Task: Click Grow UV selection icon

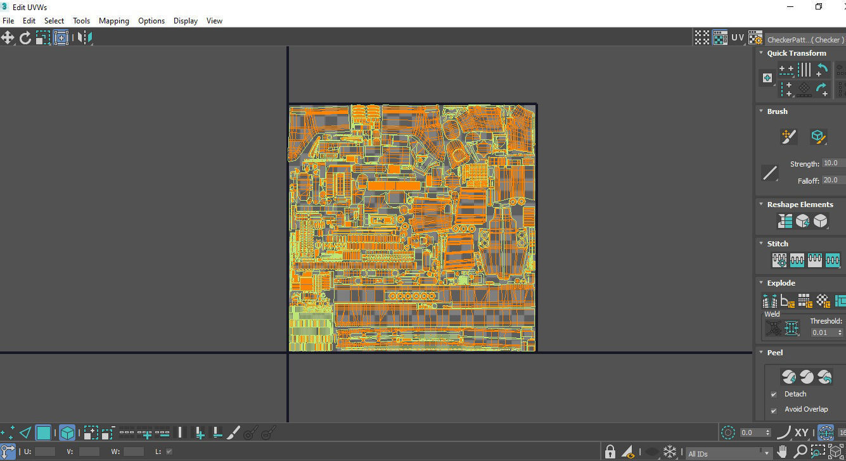Action: tap(91, 433)
